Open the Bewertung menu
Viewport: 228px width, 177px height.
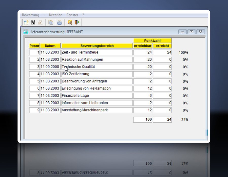31,15
